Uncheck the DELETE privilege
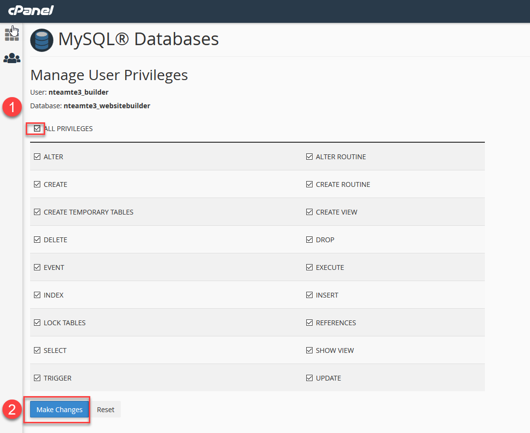The width and height of the screenshot is (530, 433). click(37, 240)
